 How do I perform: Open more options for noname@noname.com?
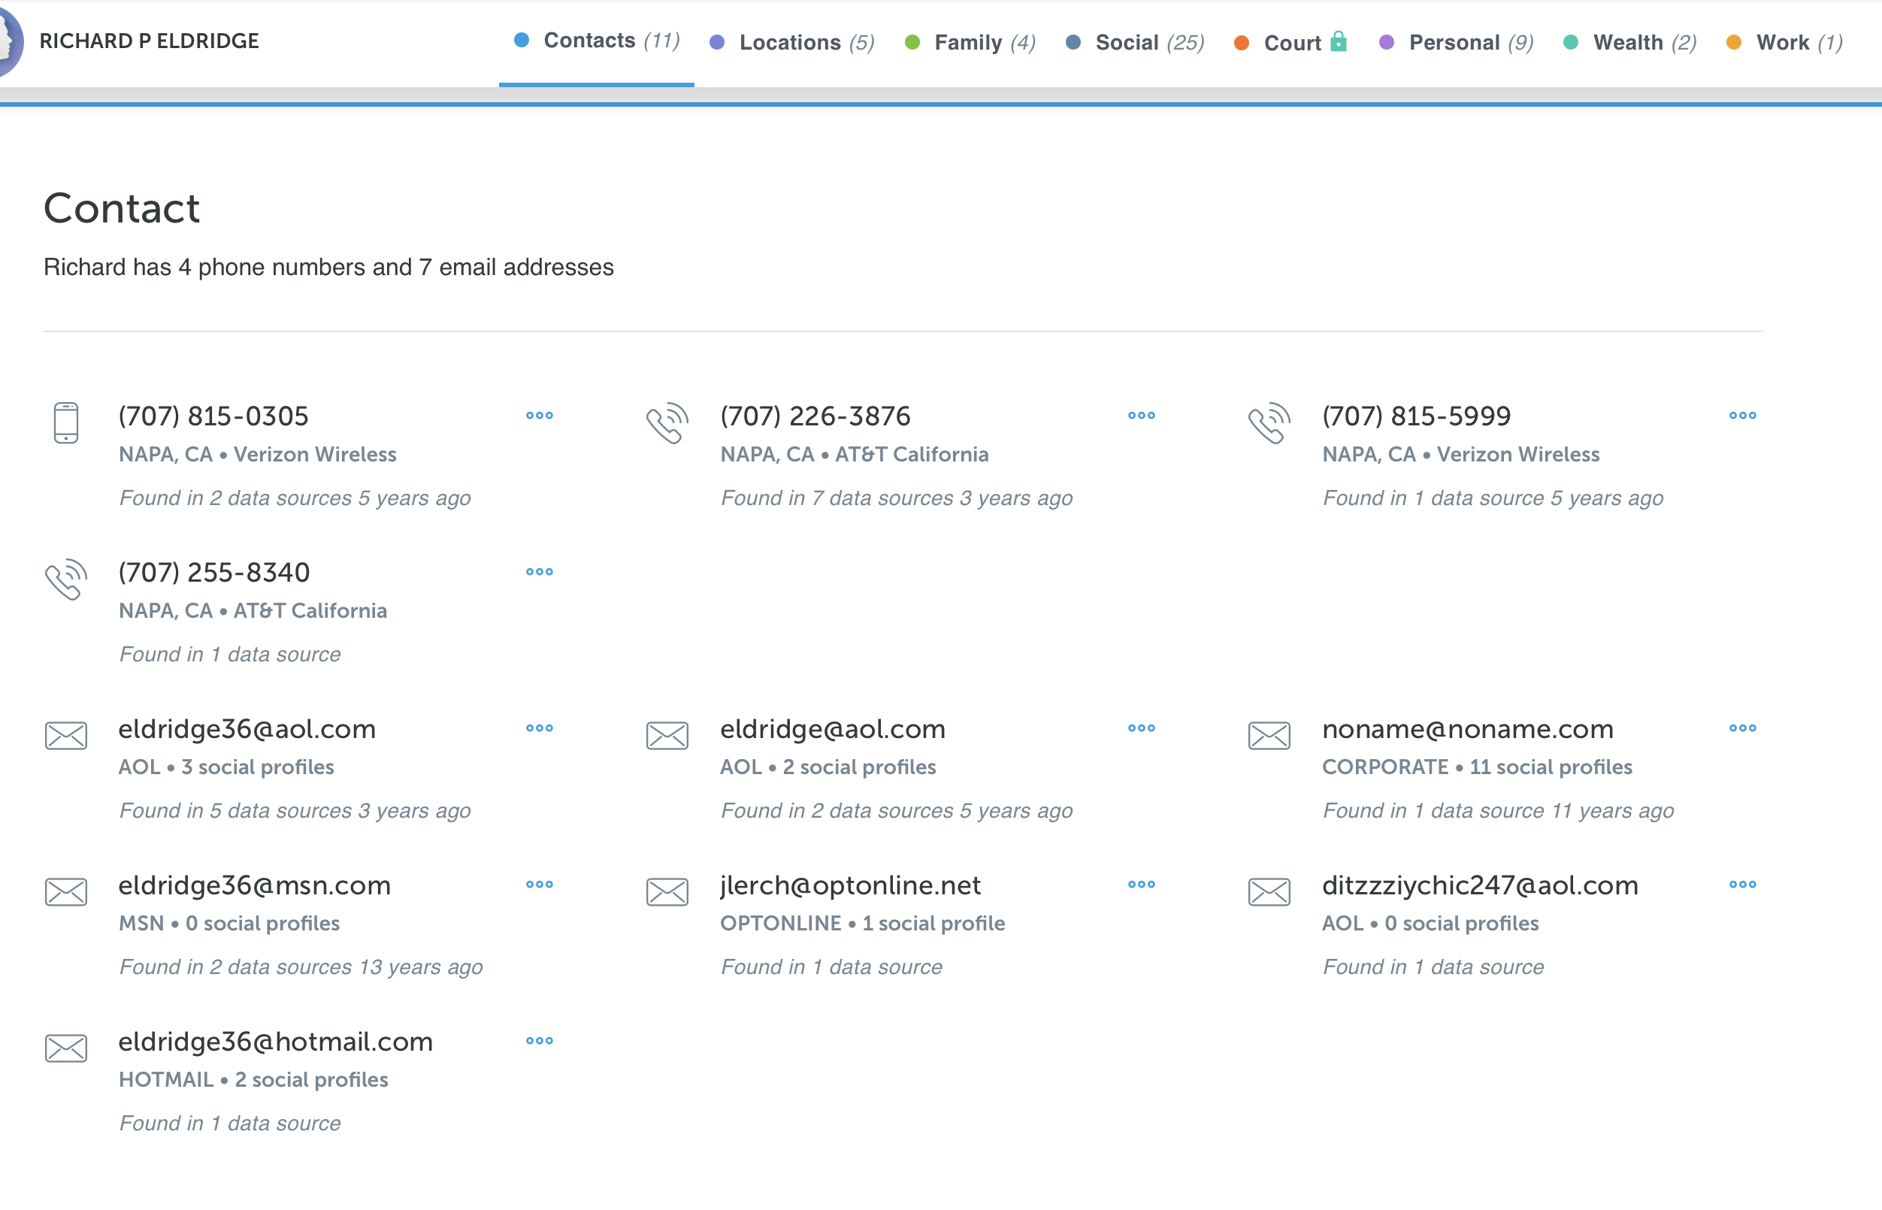(1743, 728)
